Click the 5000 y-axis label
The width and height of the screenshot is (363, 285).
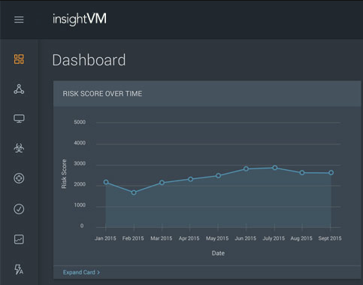(x=80, y=122)
